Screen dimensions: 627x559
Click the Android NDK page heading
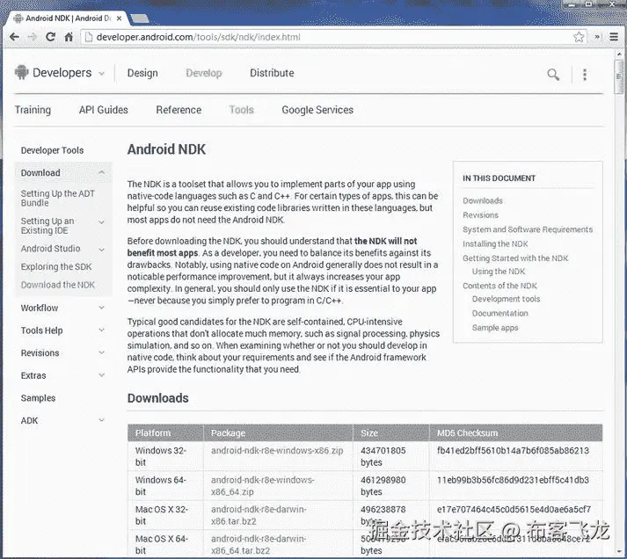[166, 149]
